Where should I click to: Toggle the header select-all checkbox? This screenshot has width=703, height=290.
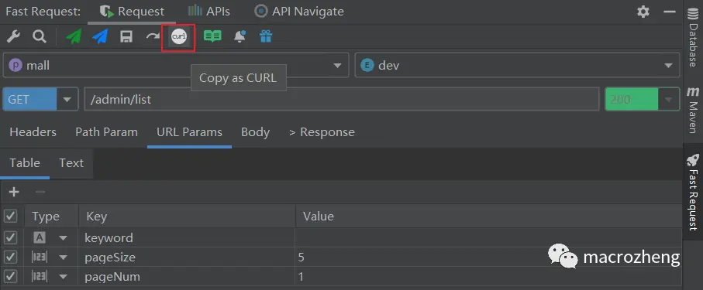[10, 217]
